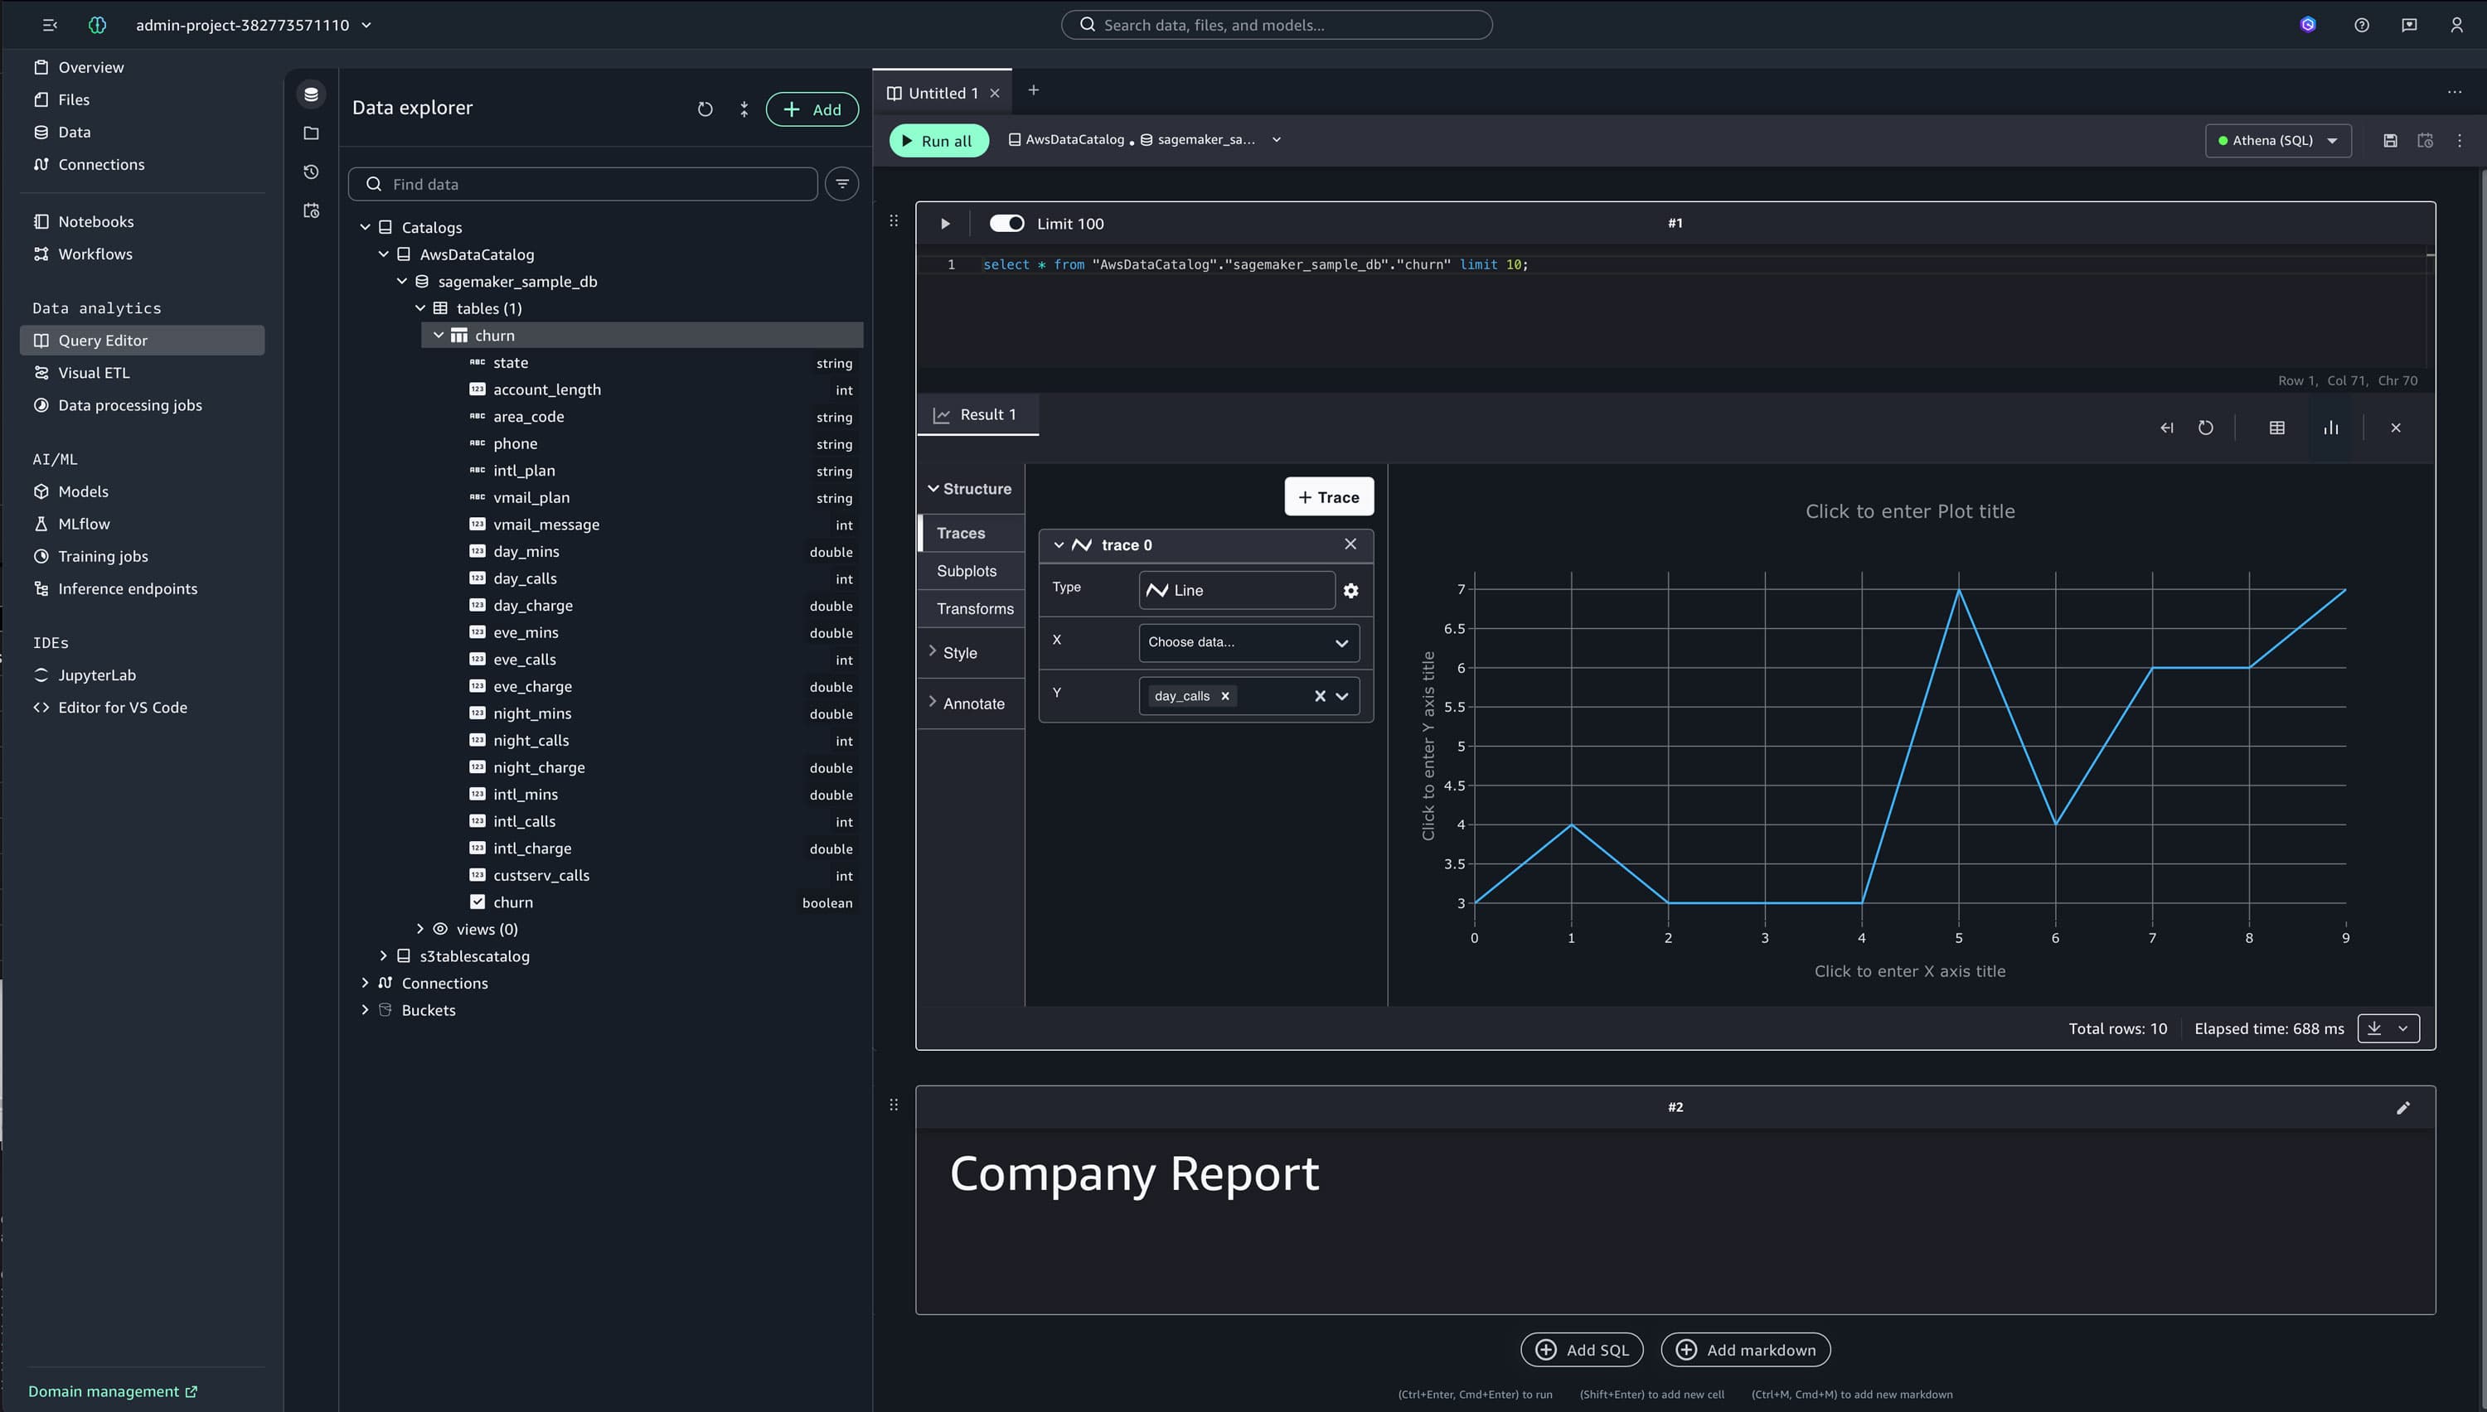Open the scheduled queries icon
Screen dimensions: 2487x1412
[x=310, y=210]
